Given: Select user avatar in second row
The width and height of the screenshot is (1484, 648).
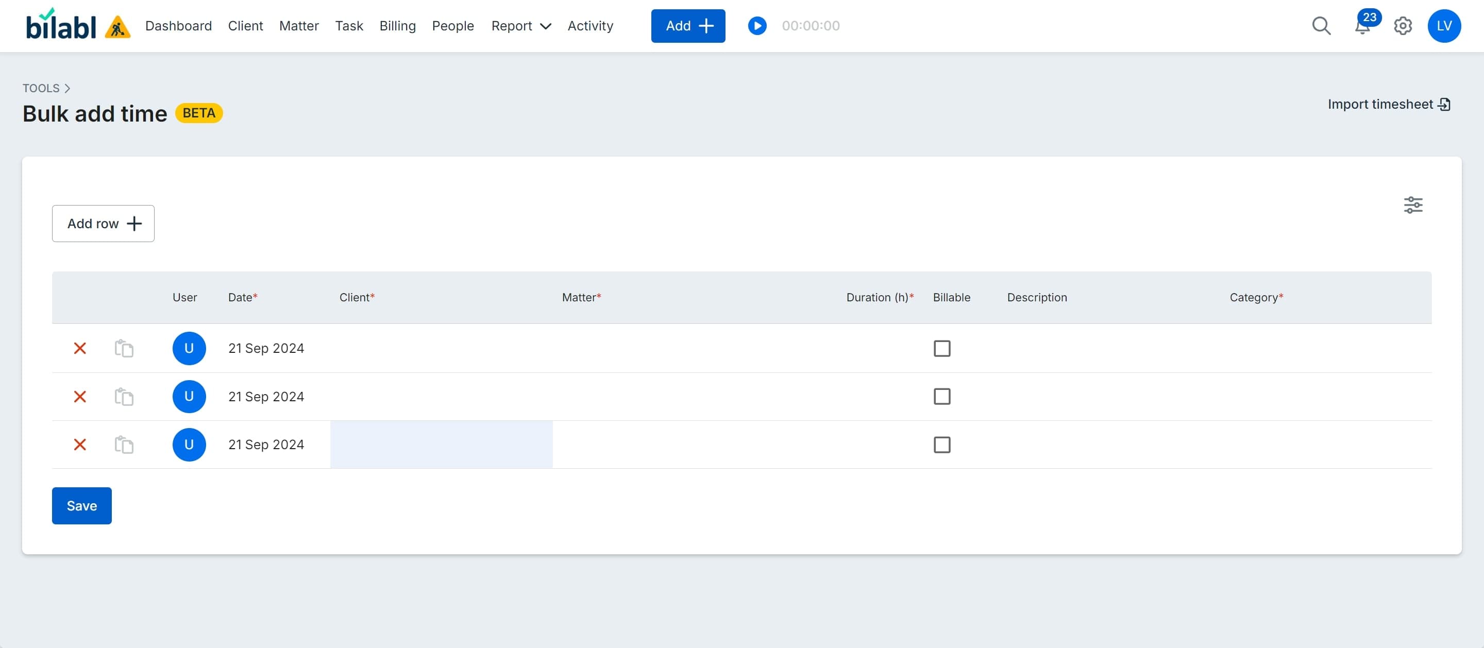Looking at the screenshot, I should pyautogui.click(x=189, y=396).
